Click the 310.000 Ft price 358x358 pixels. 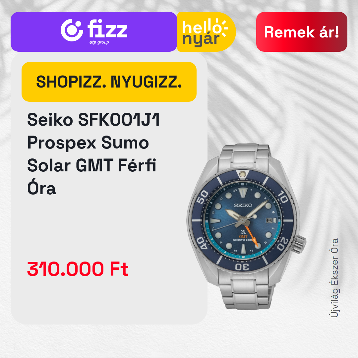[78, 269]
